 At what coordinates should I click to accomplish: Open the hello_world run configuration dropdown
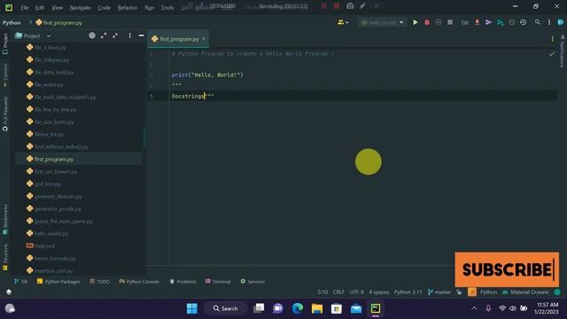pyautogui.click(x=382, y=22)
